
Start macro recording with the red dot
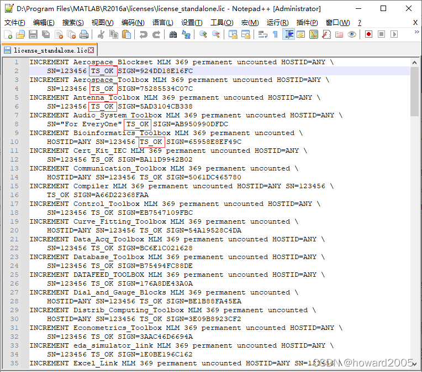[x=369, y=34]
